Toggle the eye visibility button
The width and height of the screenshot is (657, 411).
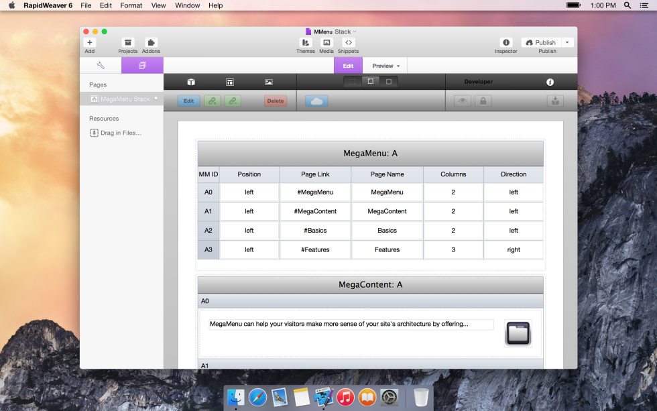coord(463,101)
